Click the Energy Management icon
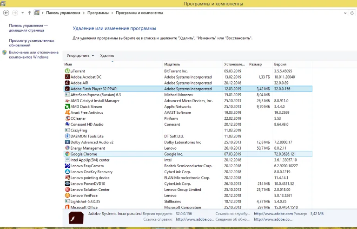 (x=67, y=148)
